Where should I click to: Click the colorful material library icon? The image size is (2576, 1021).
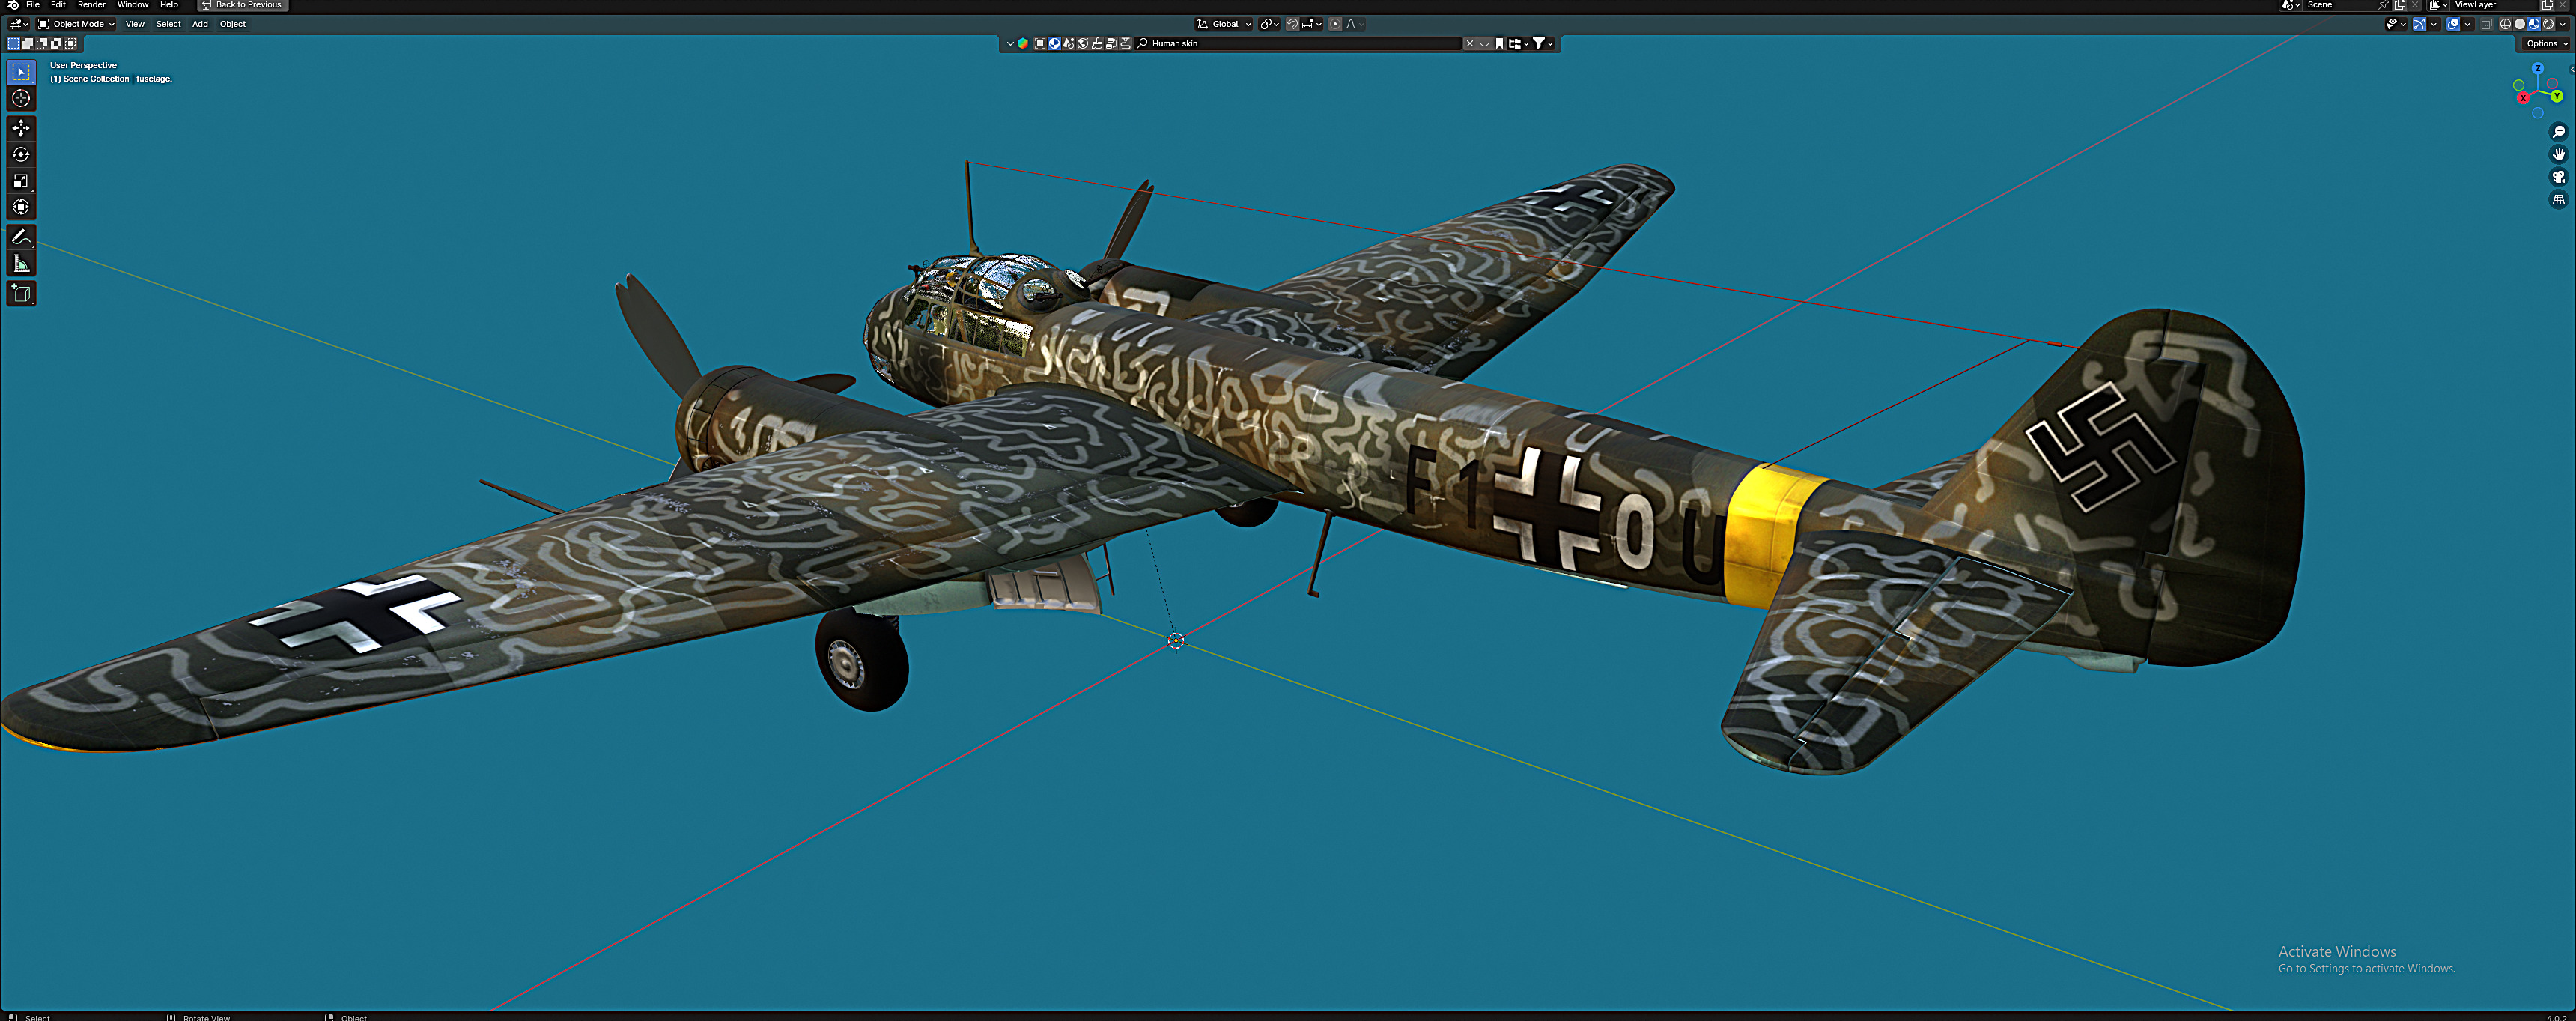[x=1023, y=44]
